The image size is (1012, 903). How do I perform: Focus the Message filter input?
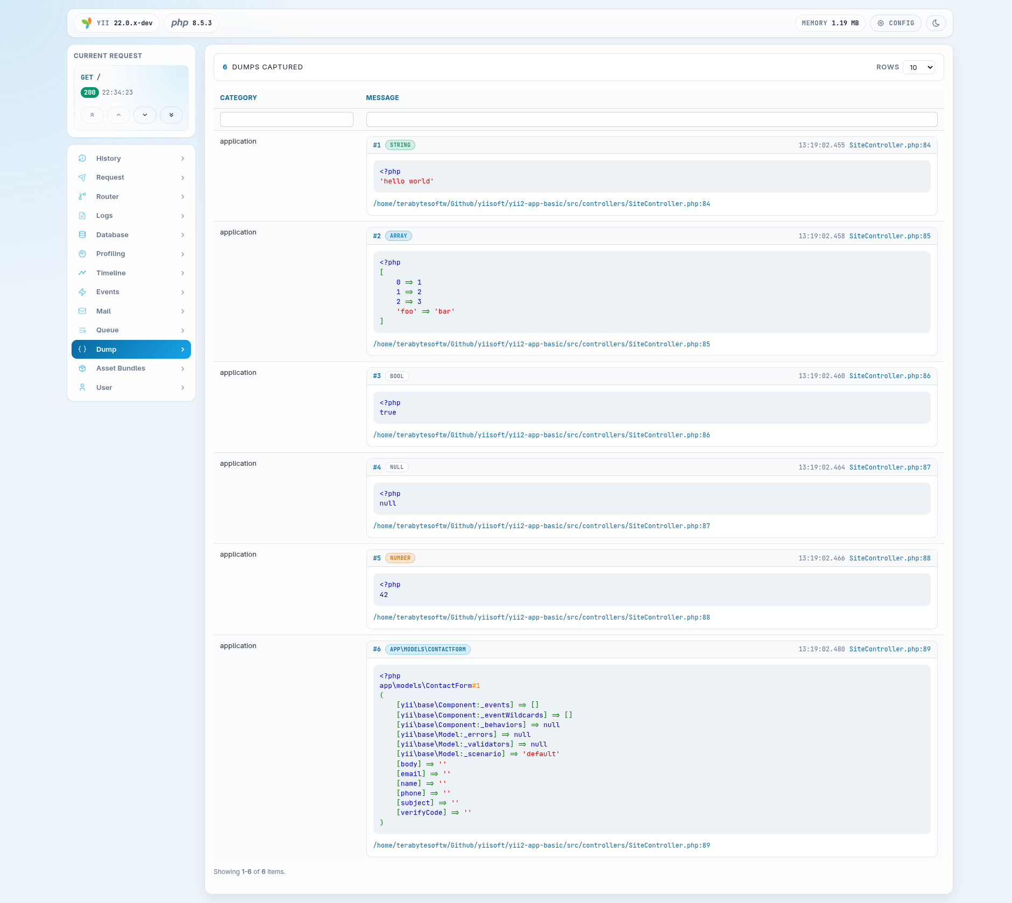(652, 119)
